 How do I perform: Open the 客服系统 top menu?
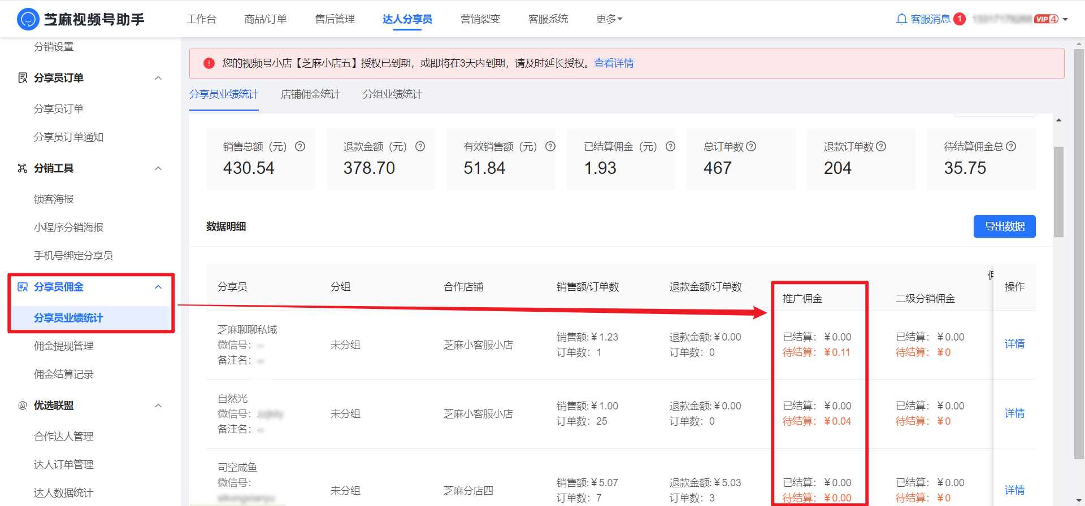pos(548,19)
